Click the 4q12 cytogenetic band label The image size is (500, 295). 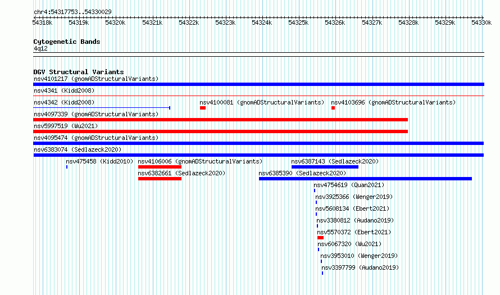(x=40, y=48)
